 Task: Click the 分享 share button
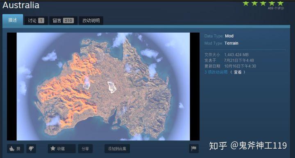pos(85,149)
